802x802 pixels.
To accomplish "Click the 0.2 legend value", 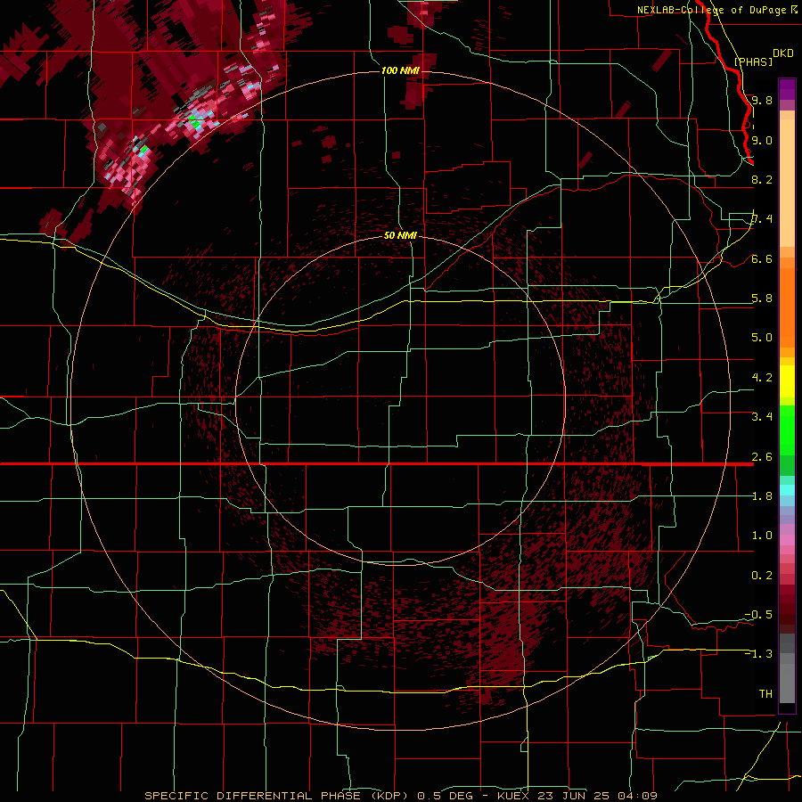I will point(762,576).
